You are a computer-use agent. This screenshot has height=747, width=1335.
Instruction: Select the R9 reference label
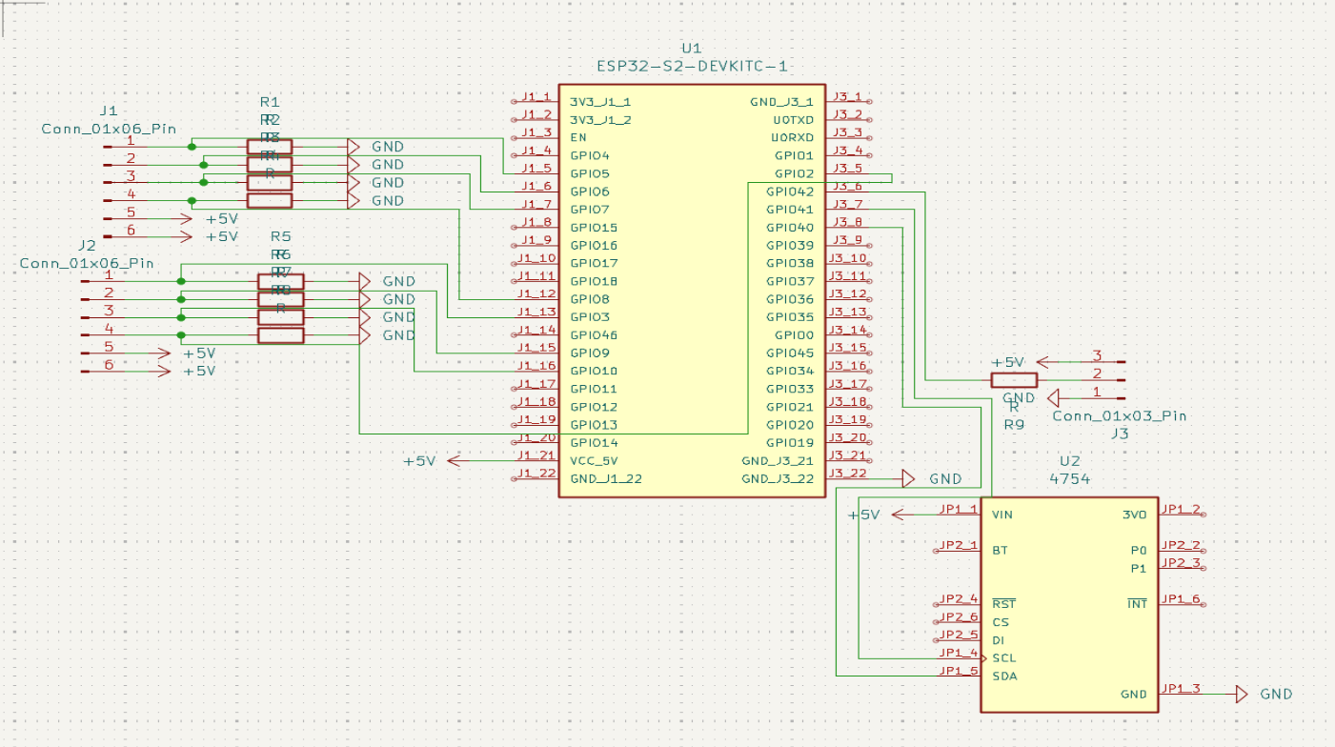[x=1014, y=424]
